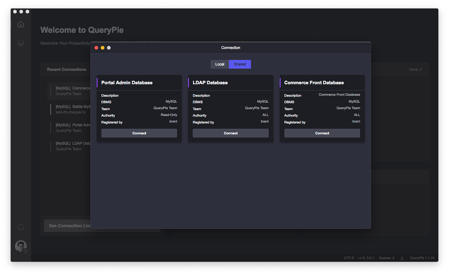Click QueryPie 1.1.24 version label
The image size is (449, 275).
(x=422, y=258)
